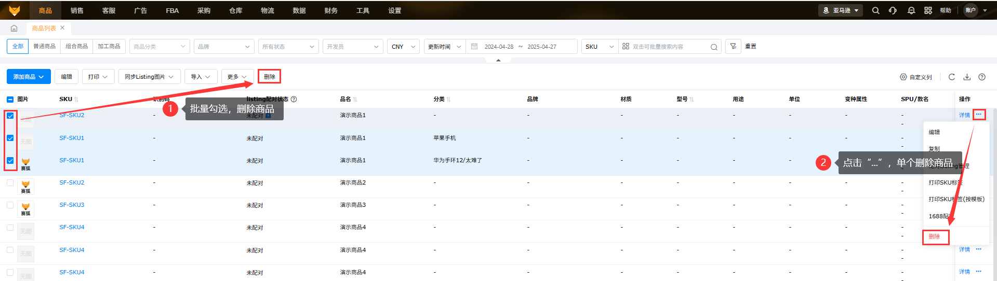997x281 pixels.
Task: Uncheck the first SF-SKU2 row checkbox
Action: (10, 116)
